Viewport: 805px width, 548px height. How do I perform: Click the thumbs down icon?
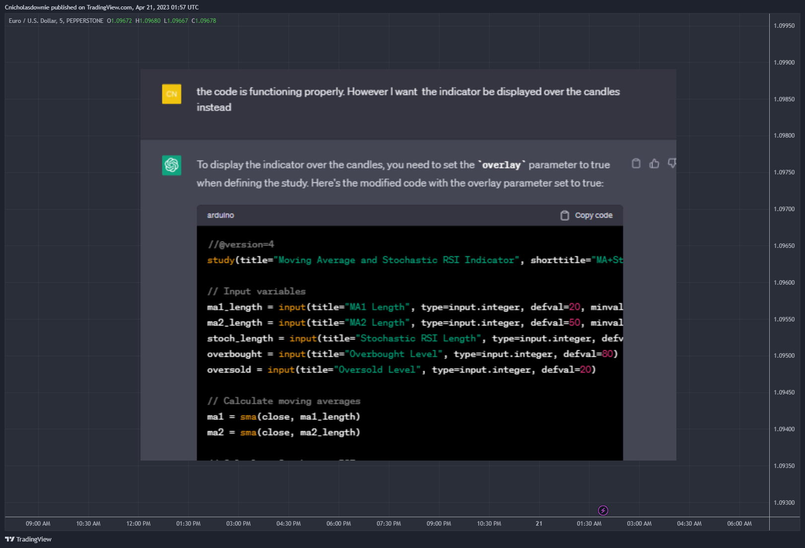(672, 163)
